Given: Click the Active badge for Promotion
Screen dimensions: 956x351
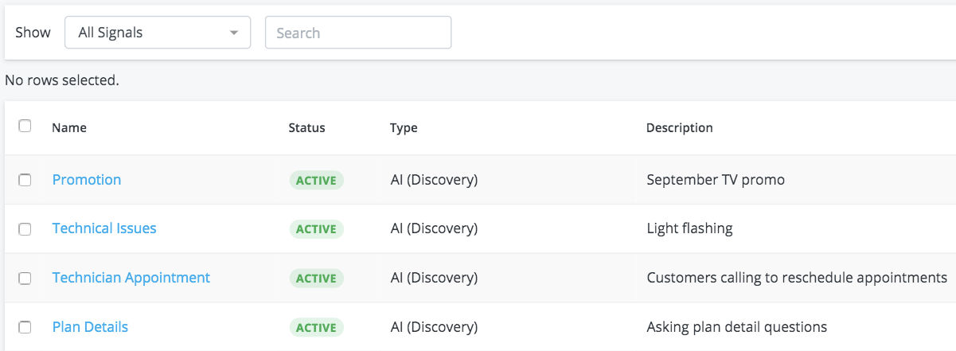Looking at the screenshot, I should point(316,181).
